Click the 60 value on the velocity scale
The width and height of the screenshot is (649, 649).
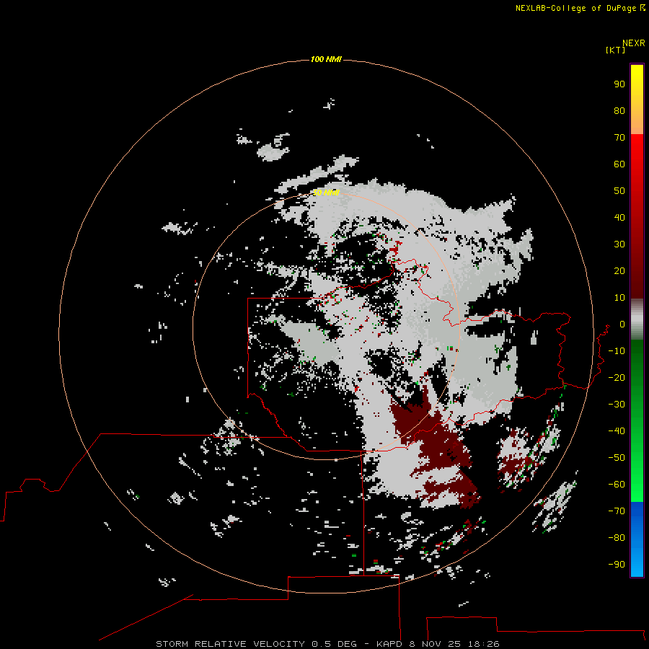tap(619, 164)
